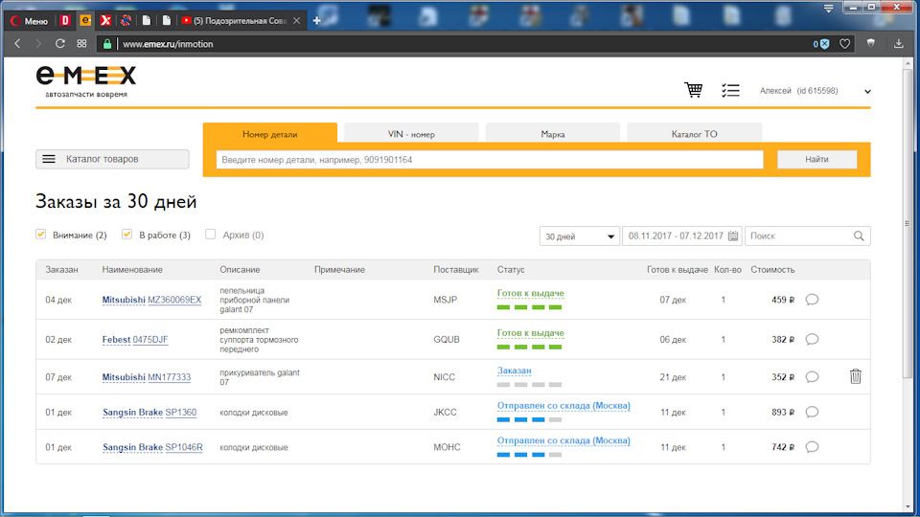Open the Opera Меню button
The image size is (920, 517).
[30, 20]
